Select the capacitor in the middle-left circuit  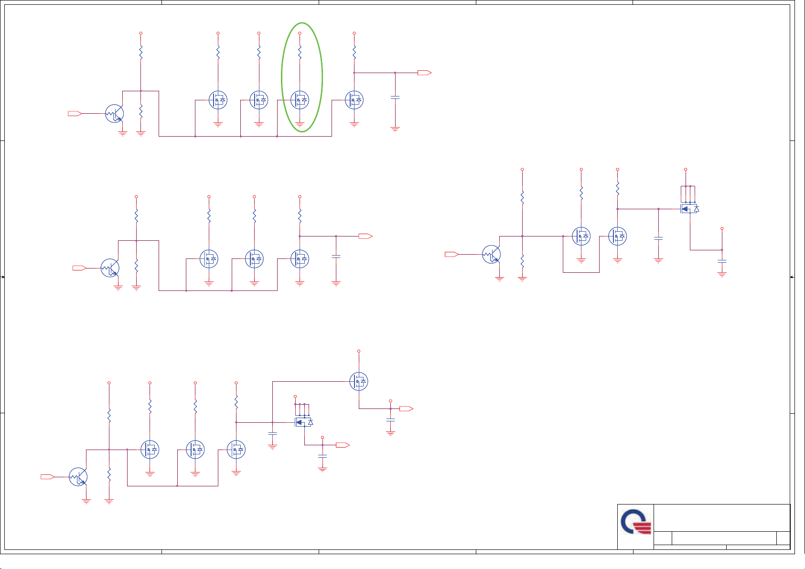click(336, 257)
